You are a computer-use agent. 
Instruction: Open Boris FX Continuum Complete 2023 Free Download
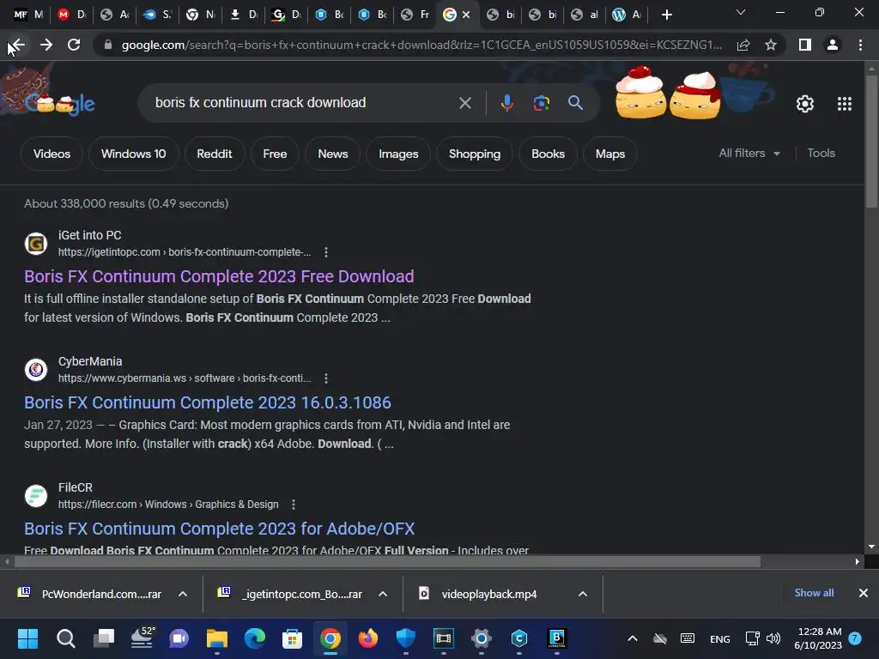click(219, 276)
